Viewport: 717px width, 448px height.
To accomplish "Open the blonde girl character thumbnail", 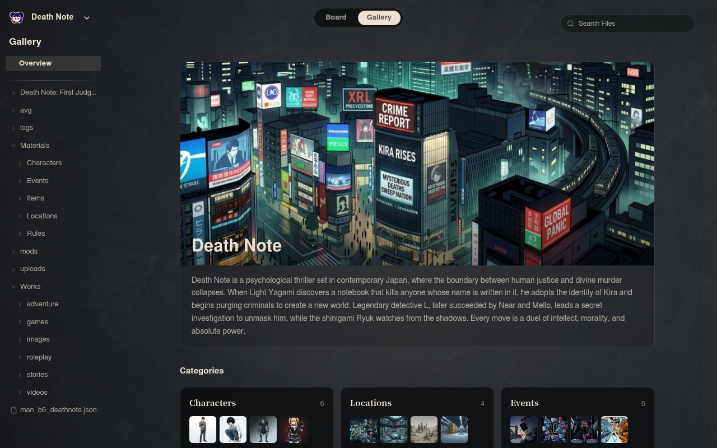I will coord(294,430).
